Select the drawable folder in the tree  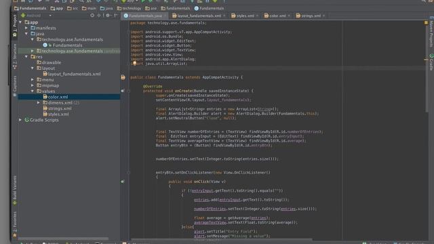click(52, 62)
